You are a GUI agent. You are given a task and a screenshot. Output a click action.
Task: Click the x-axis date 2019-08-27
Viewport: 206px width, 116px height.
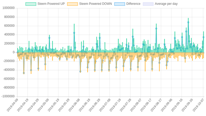[156, 105]
